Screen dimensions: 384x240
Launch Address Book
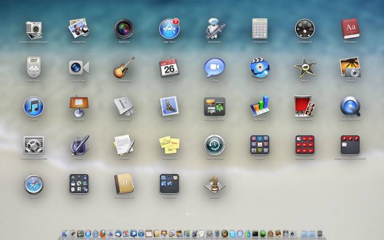(124, 184)
